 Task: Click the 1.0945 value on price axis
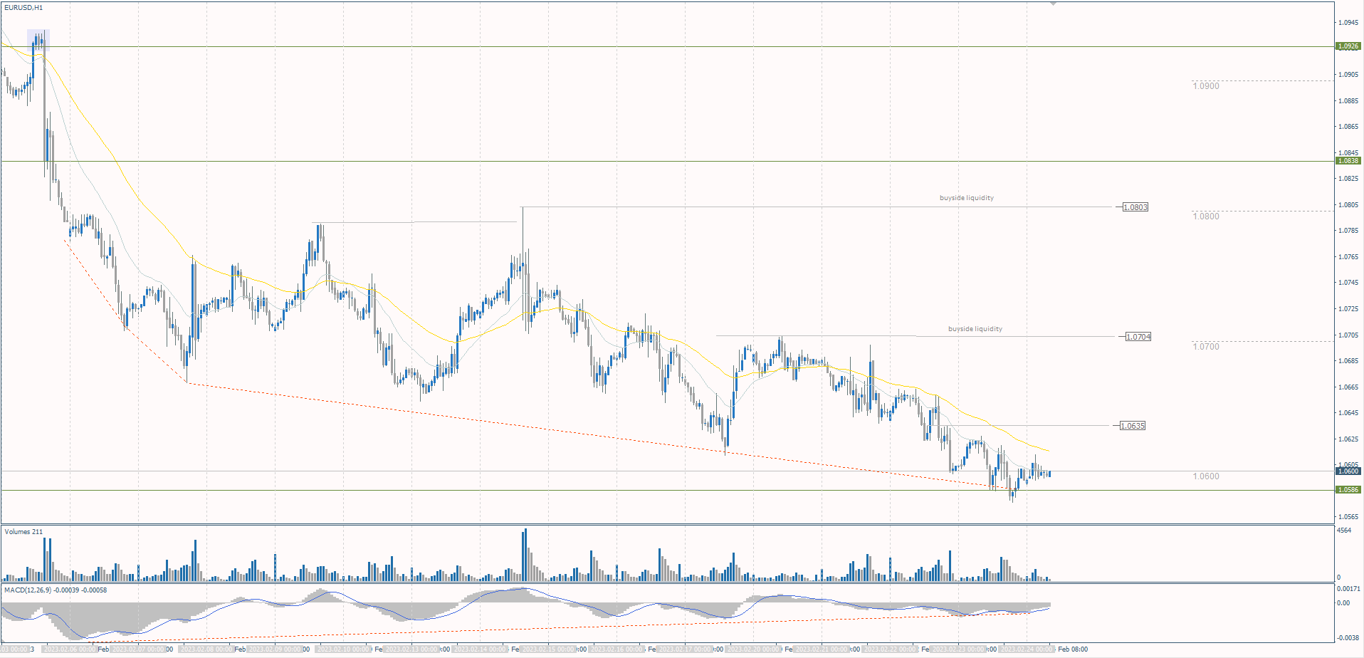1348,23
